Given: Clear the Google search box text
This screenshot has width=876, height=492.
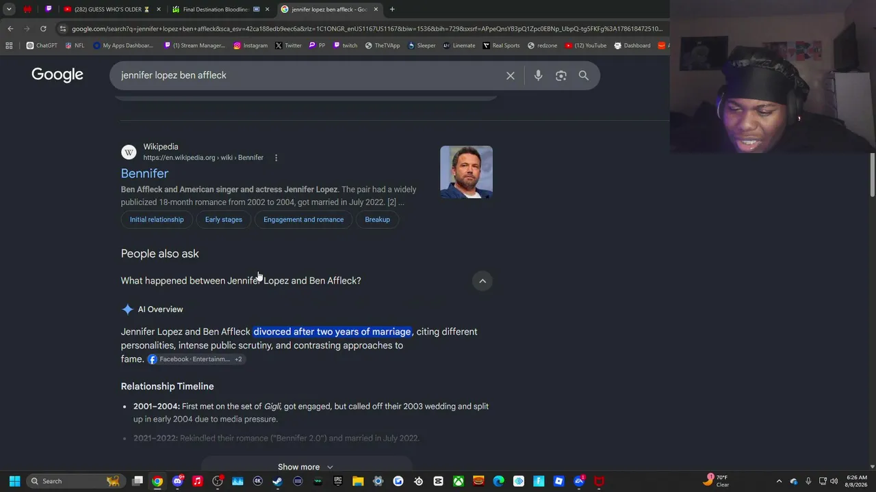Looking at the screenshot, I should [x=511, y=75].
